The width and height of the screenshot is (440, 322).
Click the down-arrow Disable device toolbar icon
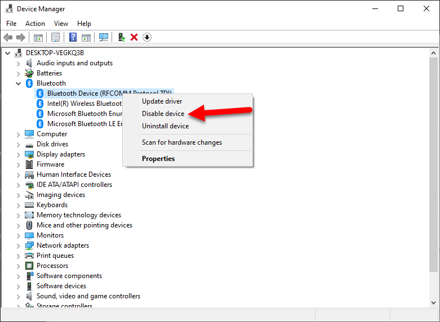click(147, 37)
